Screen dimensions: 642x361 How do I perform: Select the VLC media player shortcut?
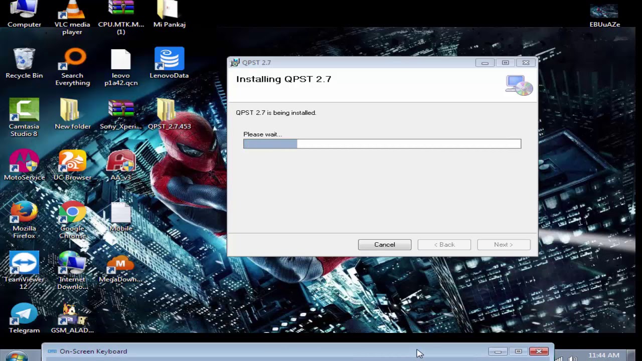[x=72, y=18]
